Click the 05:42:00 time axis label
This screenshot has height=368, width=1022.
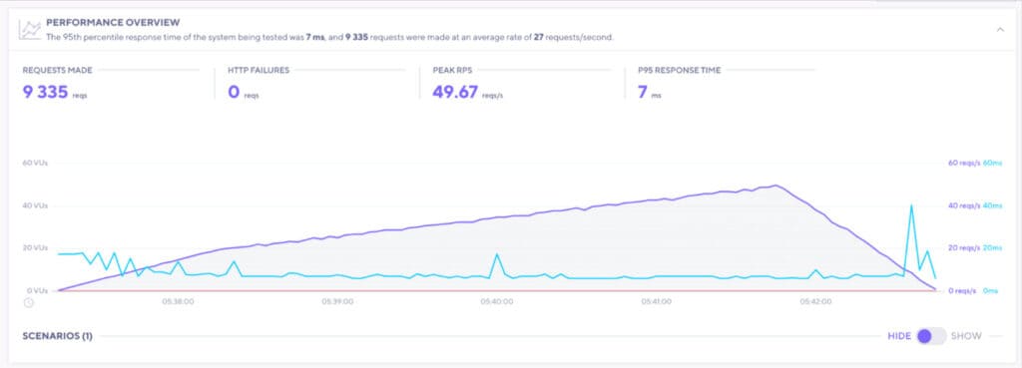815,301
